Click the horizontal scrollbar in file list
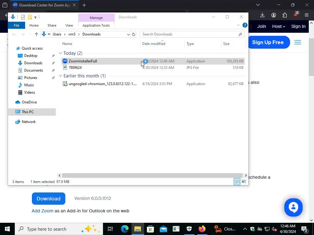This screenshot has width=314, height=235. click(152, 175)
